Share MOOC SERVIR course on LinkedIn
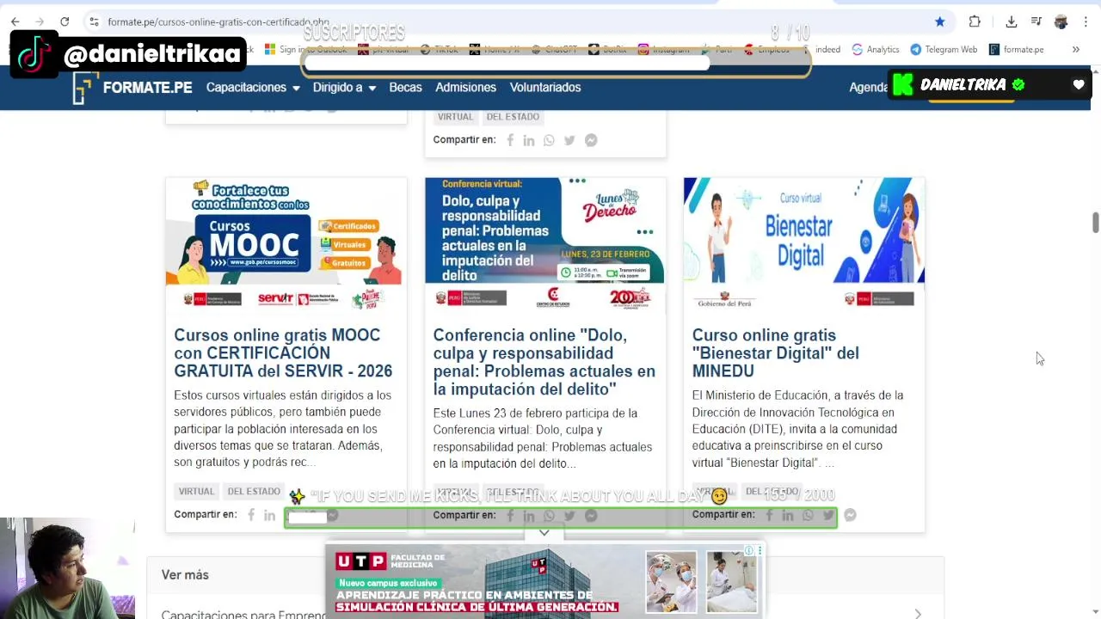The width and height of the screenshot is (1101, 619). (x=270, y=515)
